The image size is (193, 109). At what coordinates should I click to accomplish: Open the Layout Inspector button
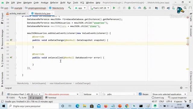pyautogui.click(x=177, y=97)
